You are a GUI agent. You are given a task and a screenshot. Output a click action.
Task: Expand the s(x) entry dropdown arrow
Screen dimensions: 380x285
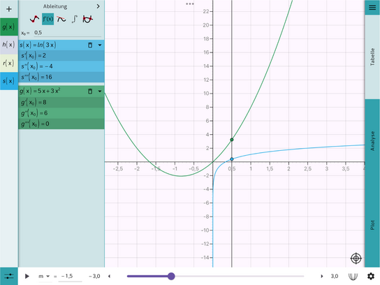(100, 45)
